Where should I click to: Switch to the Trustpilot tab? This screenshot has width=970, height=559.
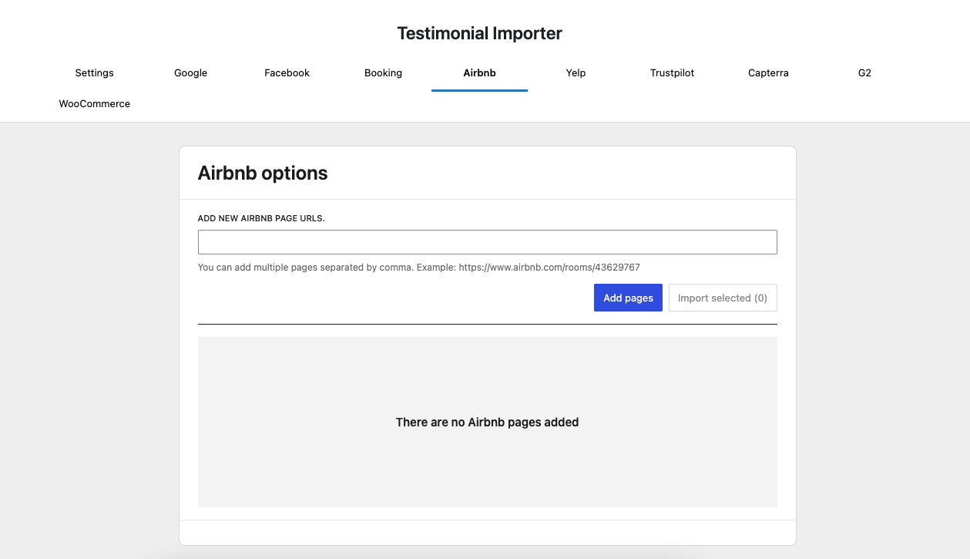672,73
